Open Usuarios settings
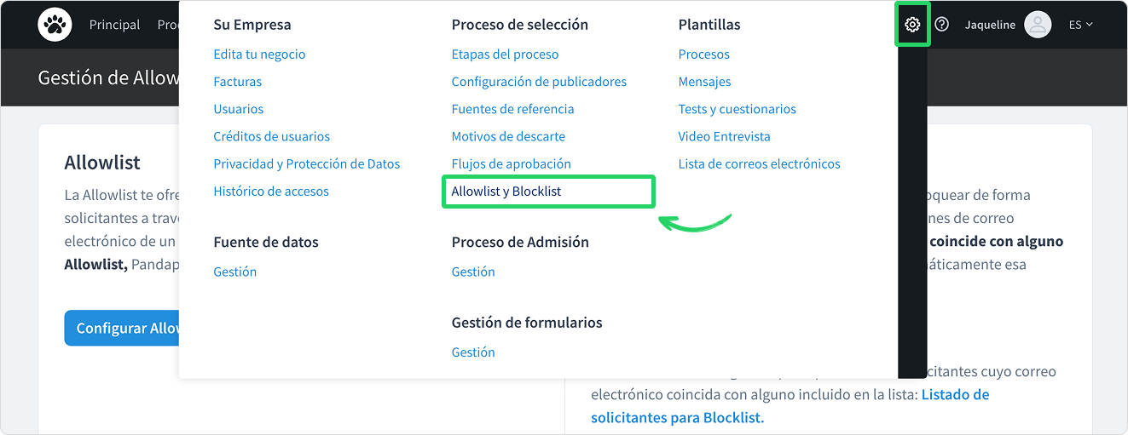This screenshot has width=1128, height=435. [239, 109]
